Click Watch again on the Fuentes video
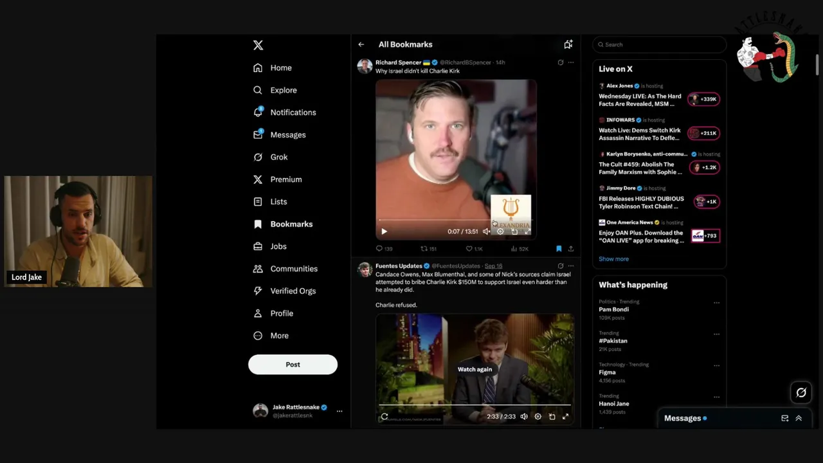 (x=475, y=369)
